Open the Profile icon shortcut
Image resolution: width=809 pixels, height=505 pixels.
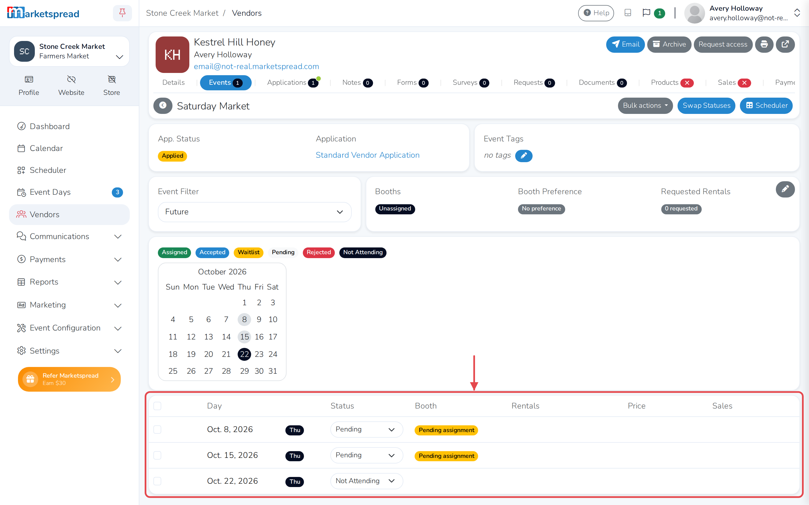29,86
